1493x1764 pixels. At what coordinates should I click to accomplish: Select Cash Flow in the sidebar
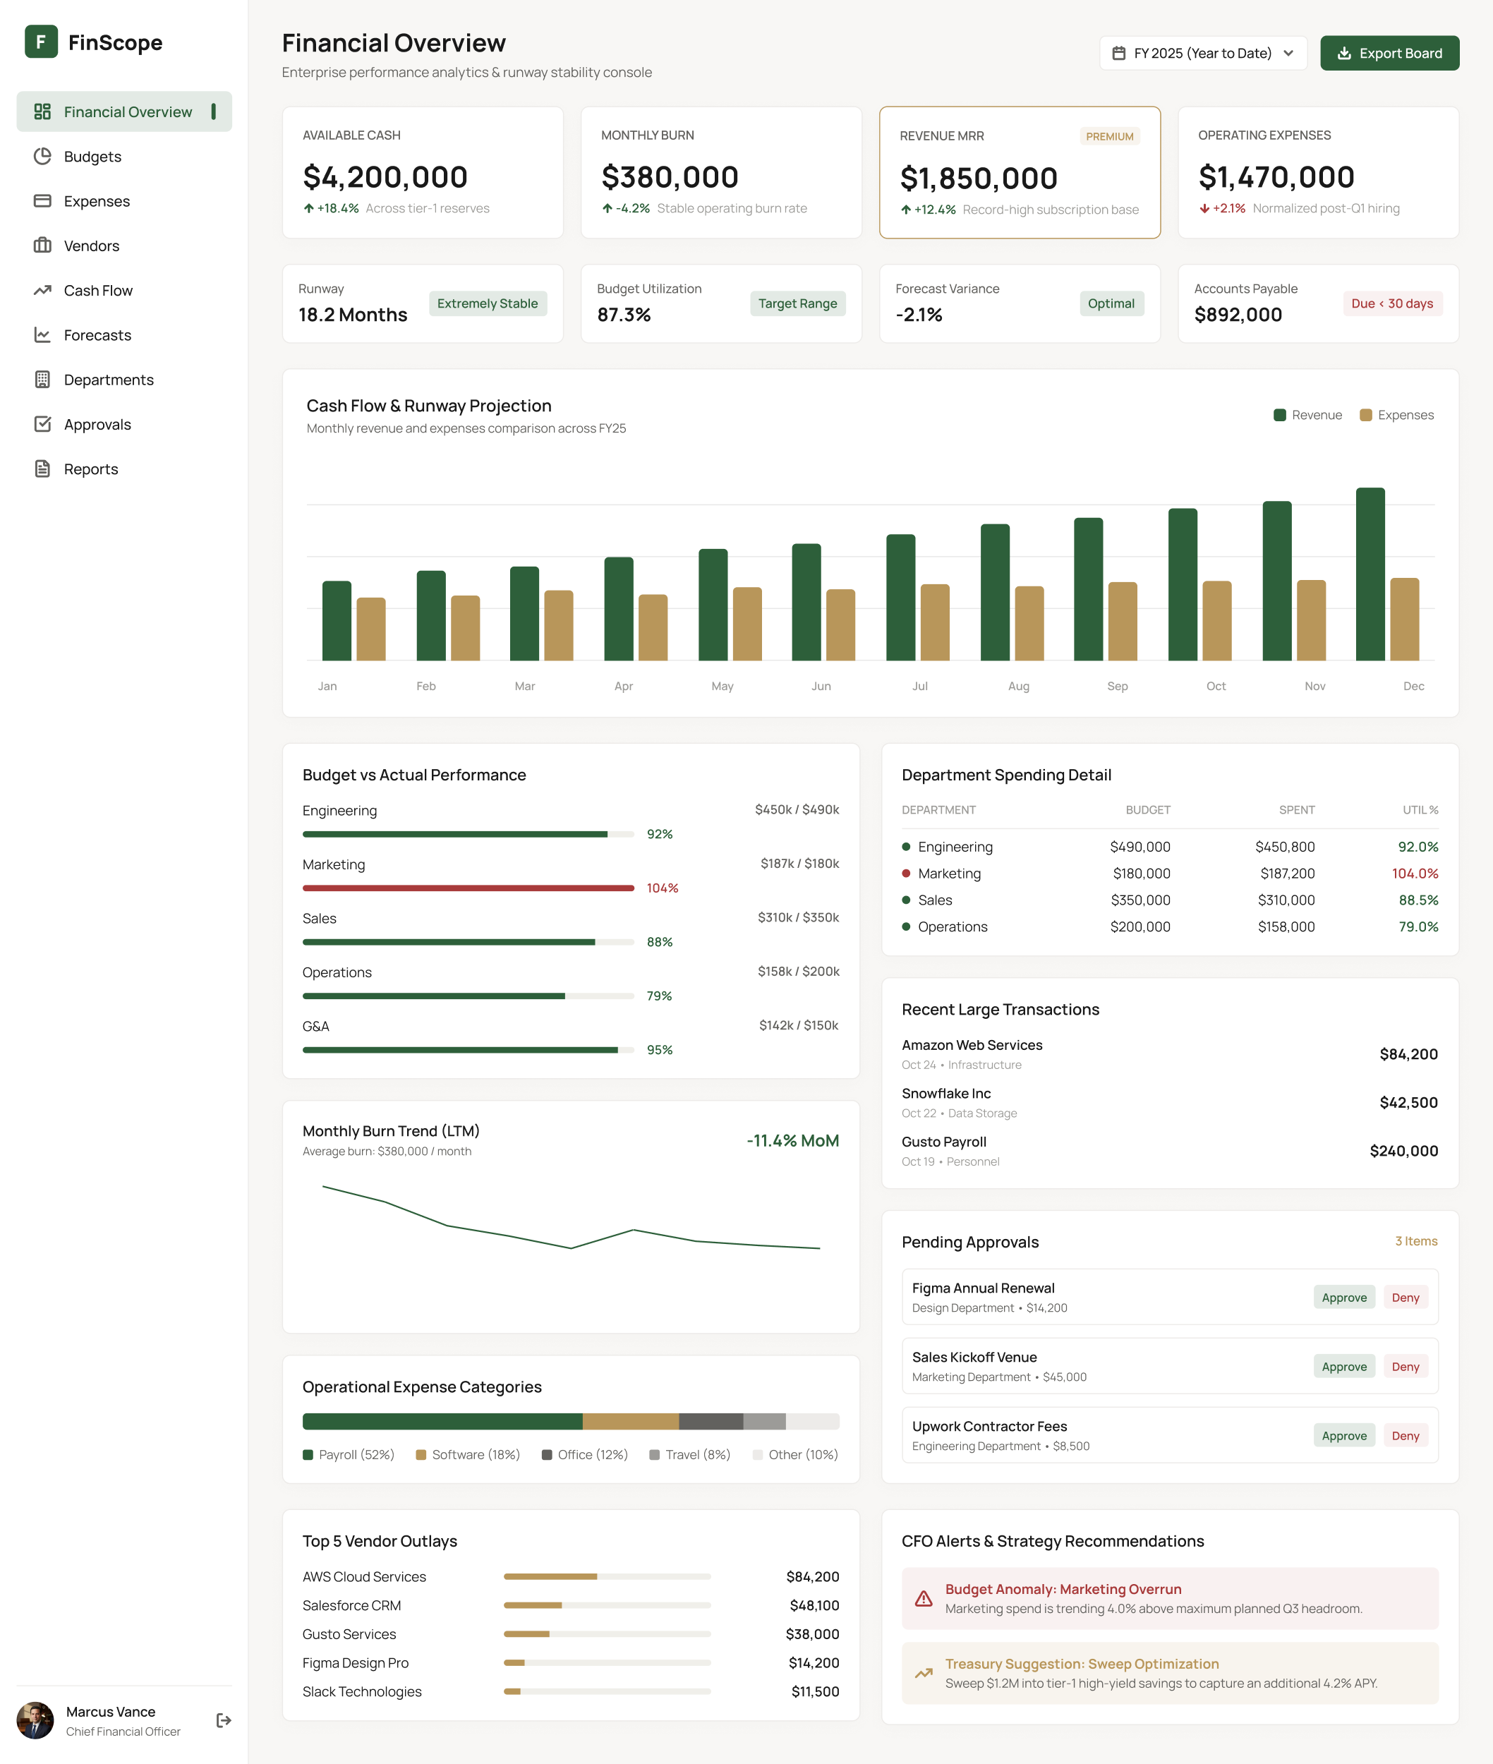(124, 290)
